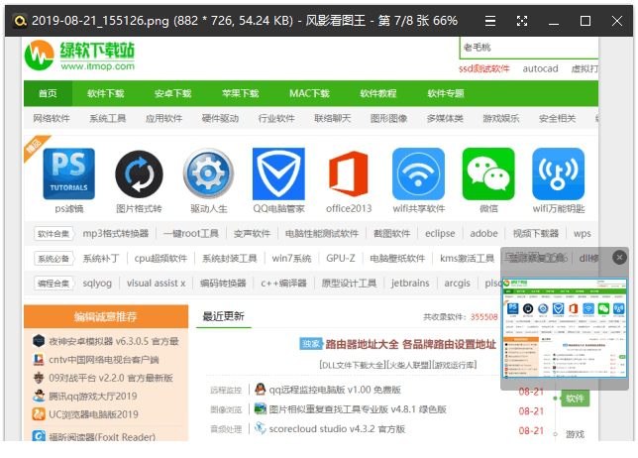Open the visual assist x link
Image resolution: width=638 pixels, height=458 pixels.
(x=156, y=284)
